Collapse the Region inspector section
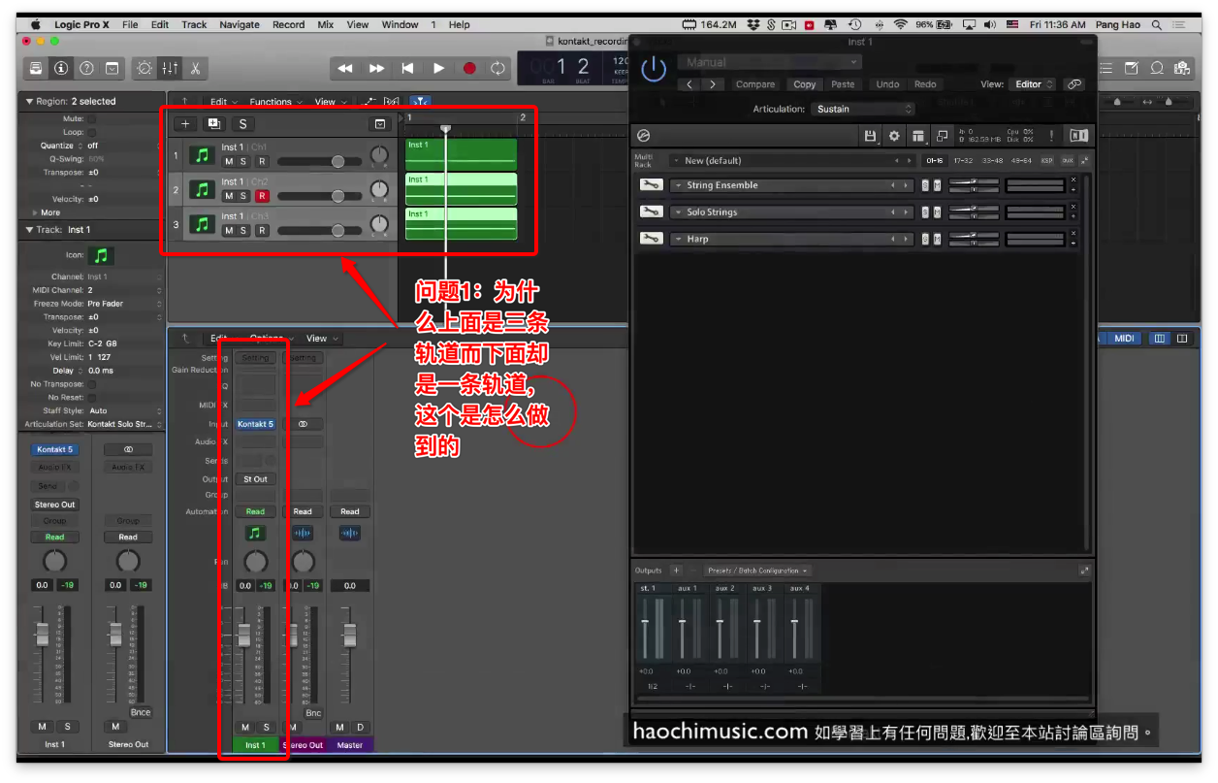This screenshot has width=1218, height=783. click(x=29, y=101)
